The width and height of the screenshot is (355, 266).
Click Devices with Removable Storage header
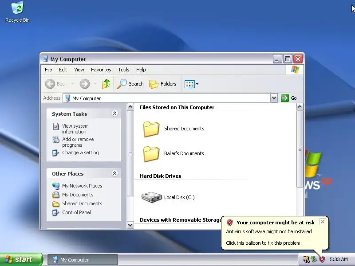181,220
